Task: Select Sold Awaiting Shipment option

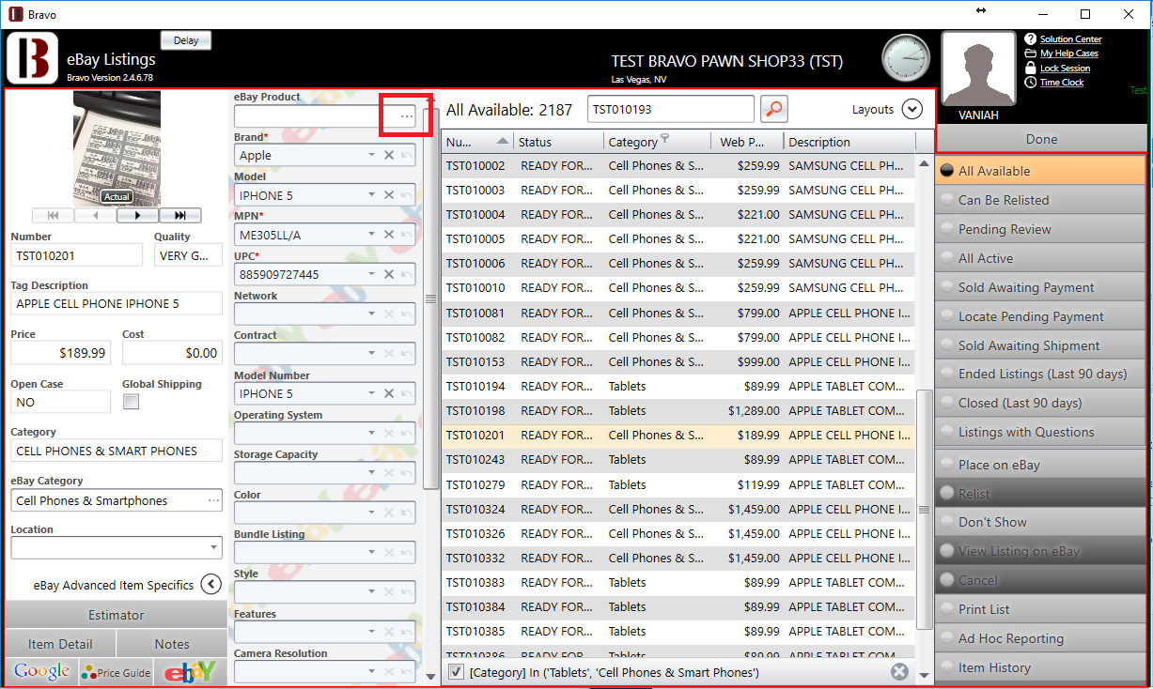Action: (x=1040, y=345)
